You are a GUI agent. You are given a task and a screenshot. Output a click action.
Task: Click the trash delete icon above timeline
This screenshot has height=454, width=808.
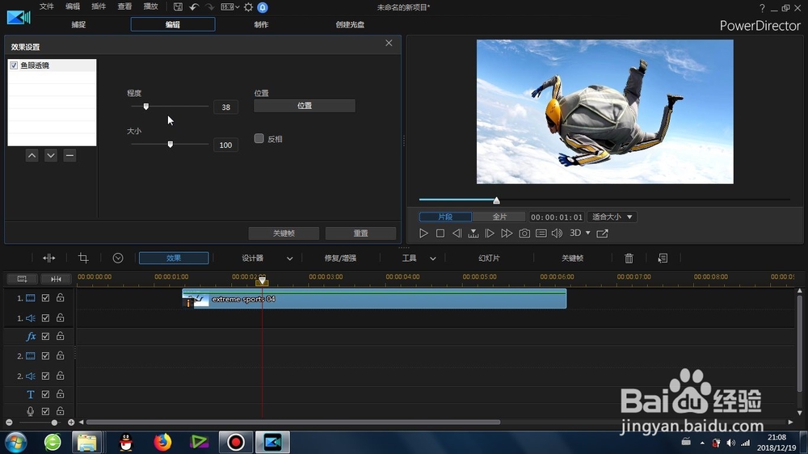pyautogui.click(x=629, y=259)
